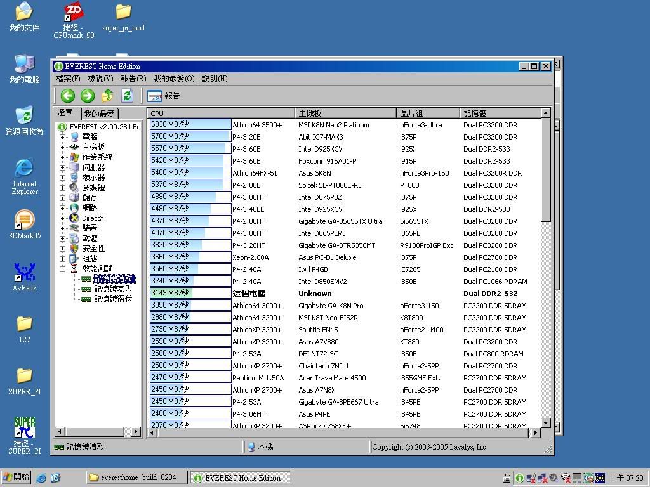This screenshot has height=487, width=650.
Task: Click the 6030 MB/秒 result bar
Action: pyautogui.click(x=190, y=125)
